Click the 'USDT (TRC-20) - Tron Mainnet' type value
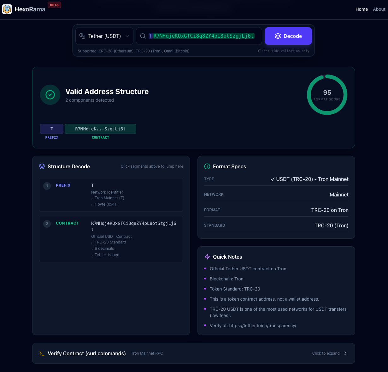Image resolution: width=388 pixels, height=372 pixels. tap(309, 179)
